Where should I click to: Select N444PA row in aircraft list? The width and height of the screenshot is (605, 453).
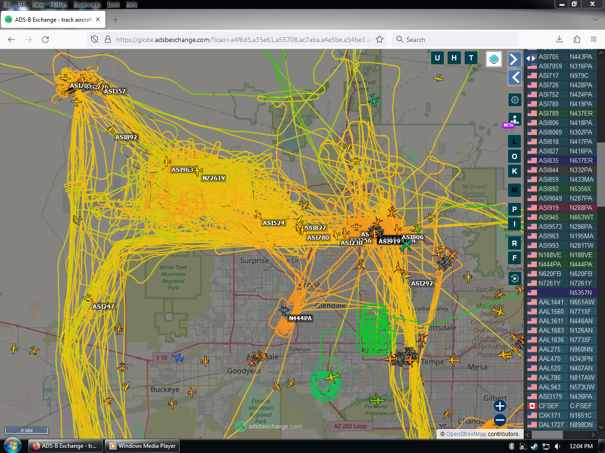coord(562,264)
